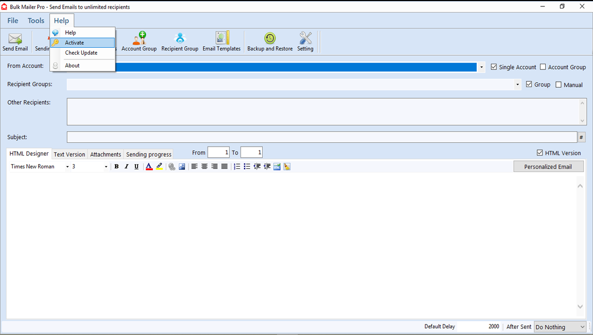Insert an image into the email body
This screenshot has height=335, width=593.
coord(182,166)
